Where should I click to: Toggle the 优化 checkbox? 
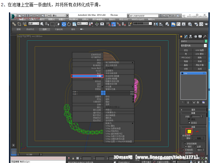point(189,119)
